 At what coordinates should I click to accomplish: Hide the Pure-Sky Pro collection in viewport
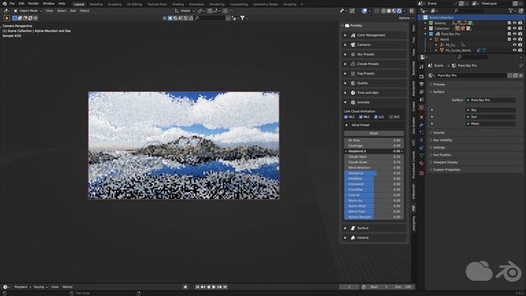(x=514, y=34)
